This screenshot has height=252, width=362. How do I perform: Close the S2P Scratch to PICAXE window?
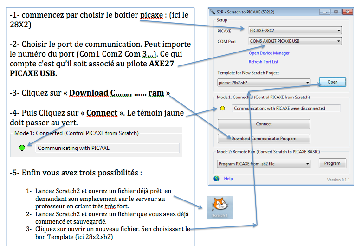pos(346,12)
